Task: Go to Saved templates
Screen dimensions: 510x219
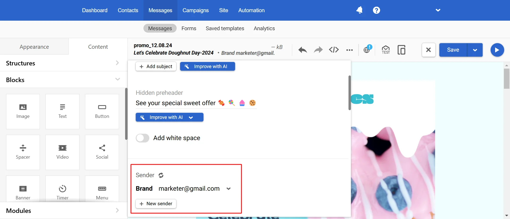Action: 225,28
